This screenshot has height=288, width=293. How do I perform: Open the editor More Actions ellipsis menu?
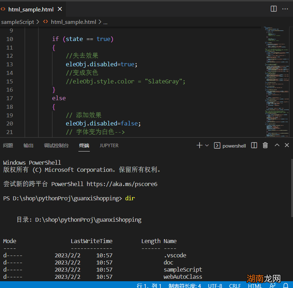tap(285, 9)
